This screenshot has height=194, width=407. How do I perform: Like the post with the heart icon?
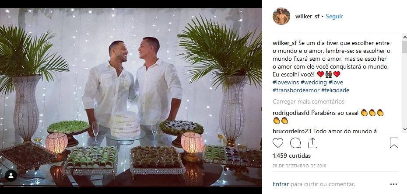[x=278, y=143]
